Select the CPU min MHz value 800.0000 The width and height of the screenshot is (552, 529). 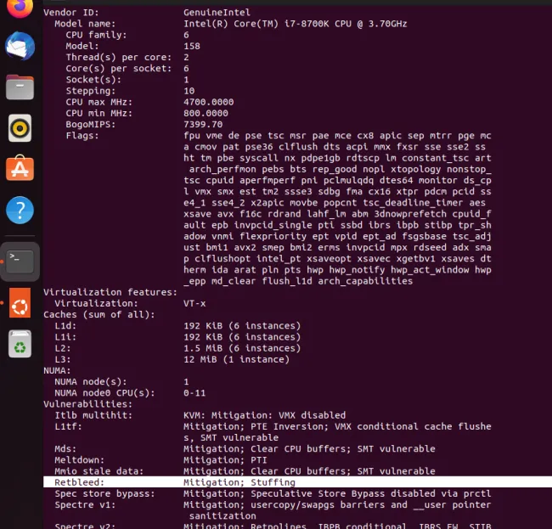pos(206,113)
